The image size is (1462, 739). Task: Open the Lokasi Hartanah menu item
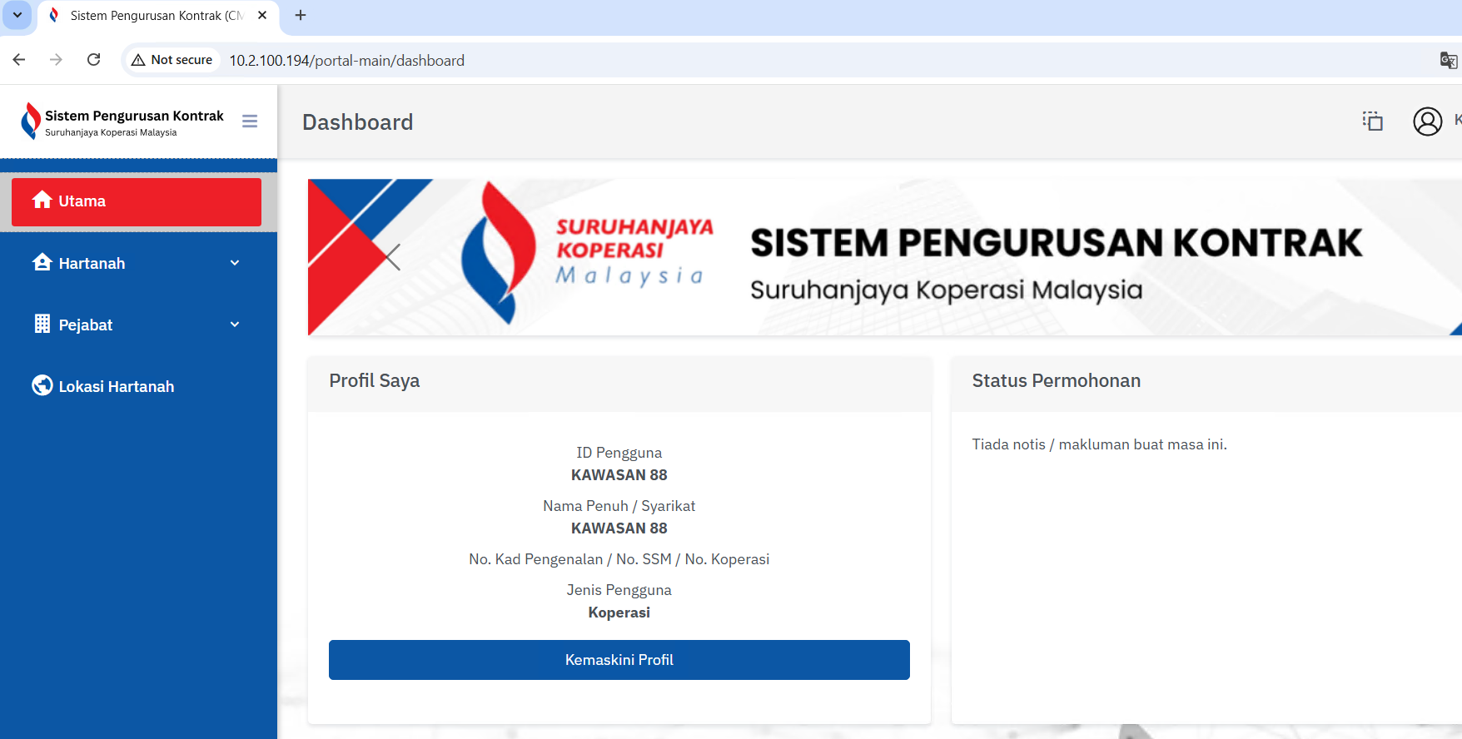pos(117,386)
